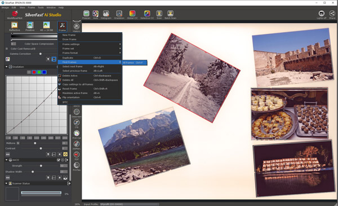Select the snowy forest road photo frame
The image size is (338, 206).
192,78
